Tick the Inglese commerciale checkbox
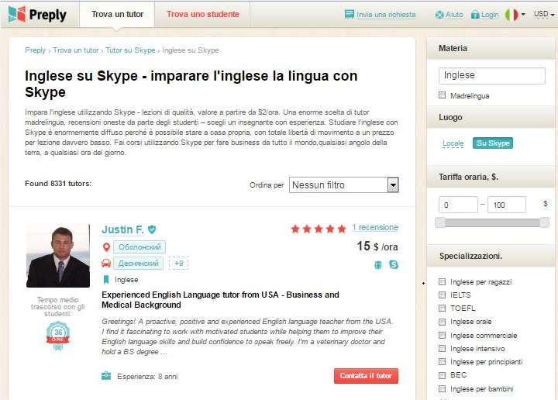Screen dimensions: 558x400 tap(443, 336)
